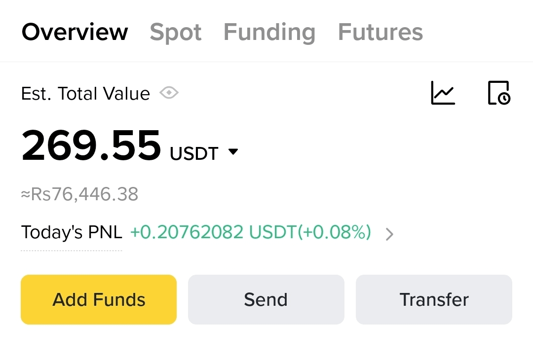This screenshot has height=362, width=533.
Task: Open the transaction history clock icon
Action: click(498, 93)
